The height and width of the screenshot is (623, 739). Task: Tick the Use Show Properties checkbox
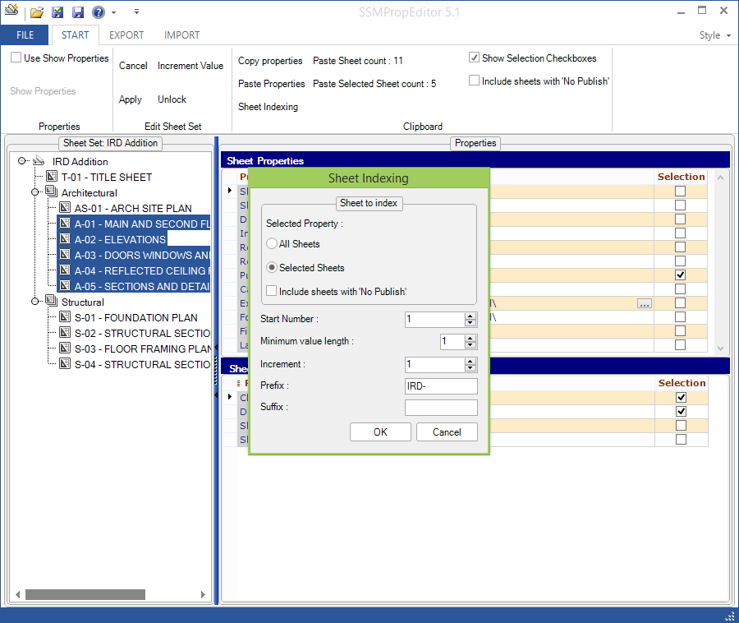click(x=16, y=58)
